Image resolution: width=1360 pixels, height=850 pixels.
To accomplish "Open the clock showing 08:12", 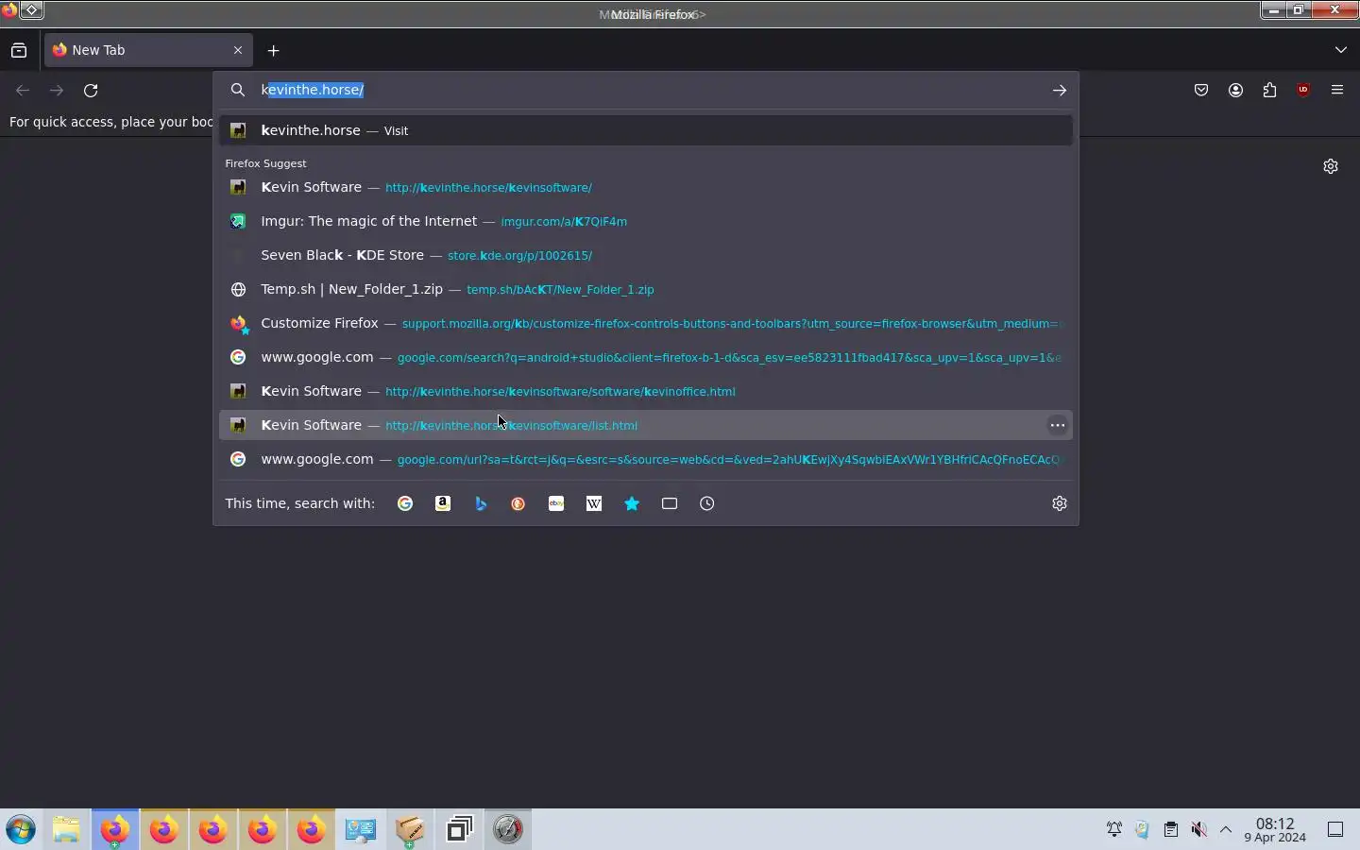I will (1275, 830).
